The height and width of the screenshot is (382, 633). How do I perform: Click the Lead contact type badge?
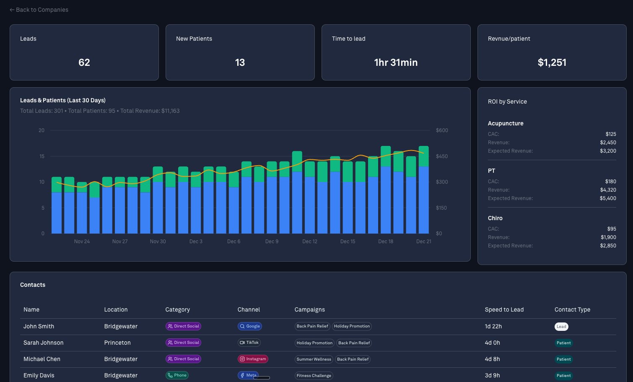[x=561, y=327]
